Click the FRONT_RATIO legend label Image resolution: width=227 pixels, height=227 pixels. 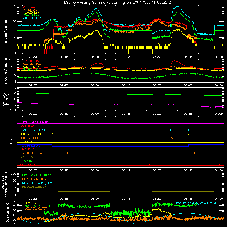pyautogui.click(x=32, y=203)
